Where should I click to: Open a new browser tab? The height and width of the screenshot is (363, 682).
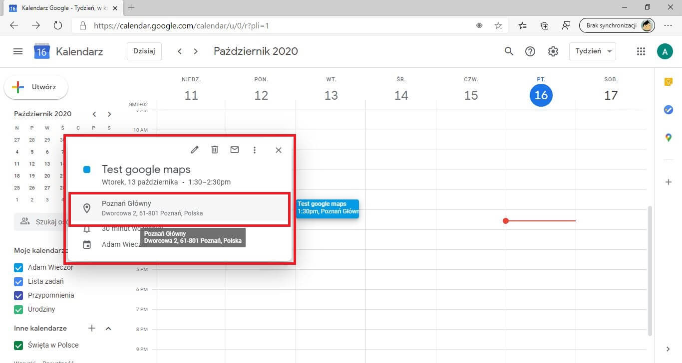coord(131,7)
